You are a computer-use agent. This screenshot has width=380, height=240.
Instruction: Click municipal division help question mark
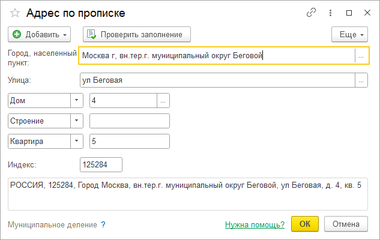click(103, 225)
